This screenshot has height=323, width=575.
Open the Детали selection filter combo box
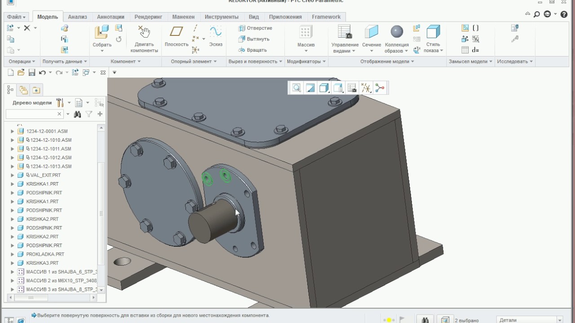[x=530, y=320]
